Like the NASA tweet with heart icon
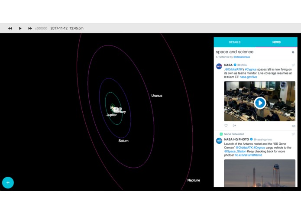 (x=226, y=125)
